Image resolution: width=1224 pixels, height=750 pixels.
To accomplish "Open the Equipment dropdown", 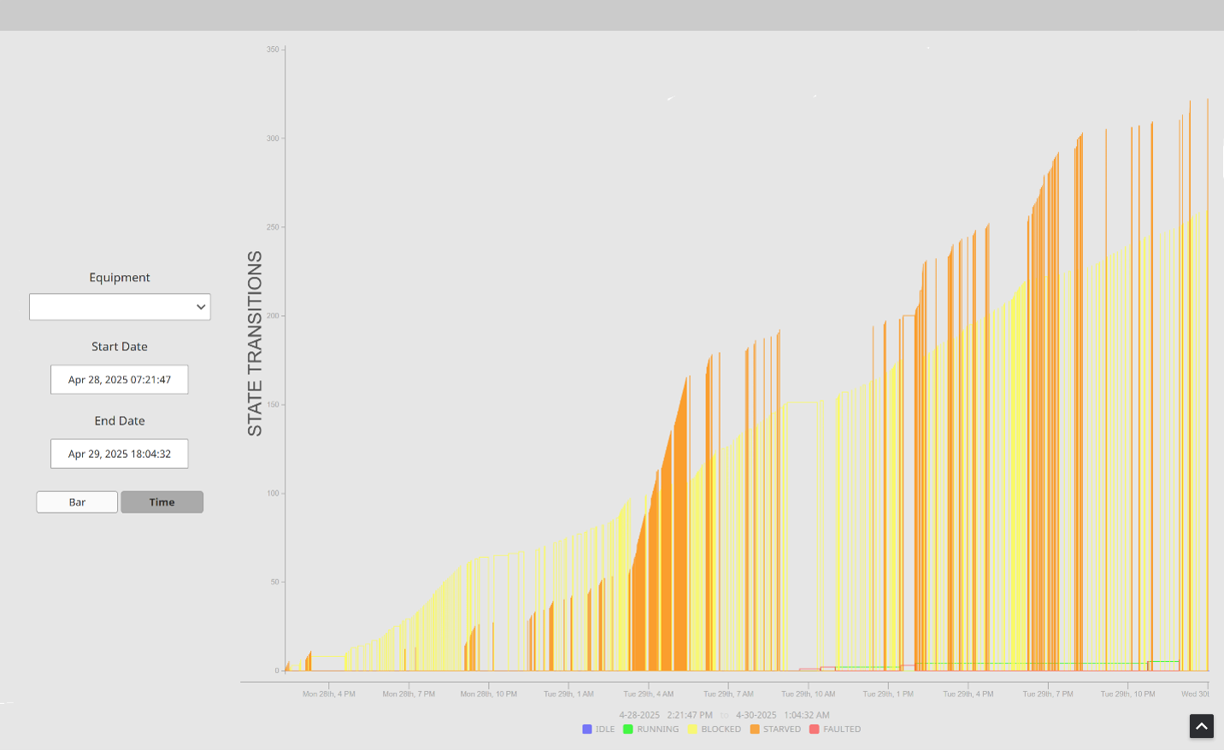I will tap(120, 307).
